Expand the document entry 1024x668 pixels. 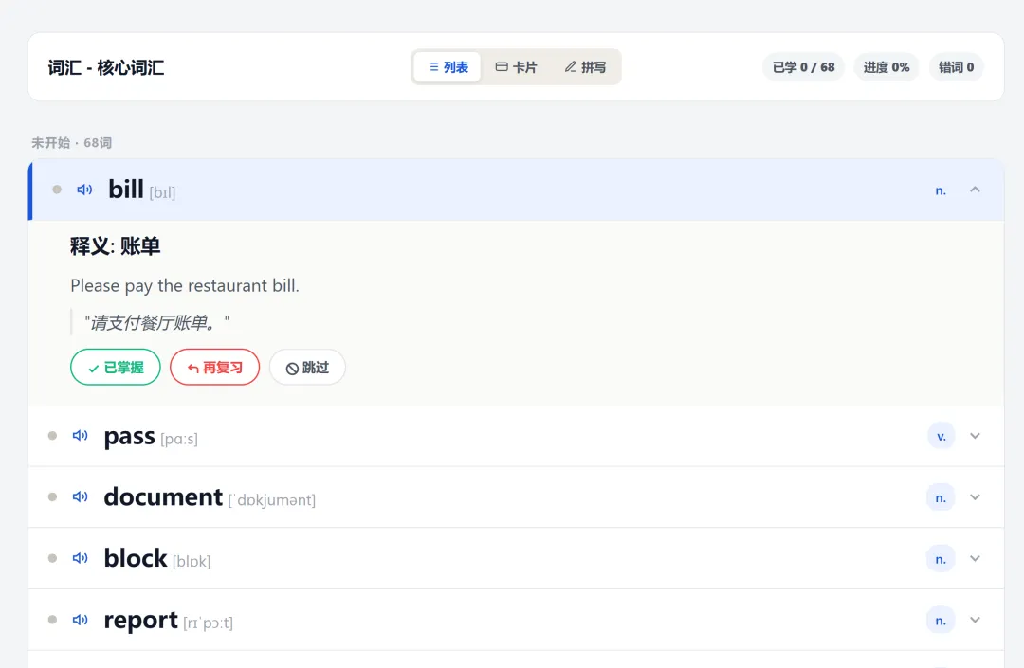tap(975, 497)
